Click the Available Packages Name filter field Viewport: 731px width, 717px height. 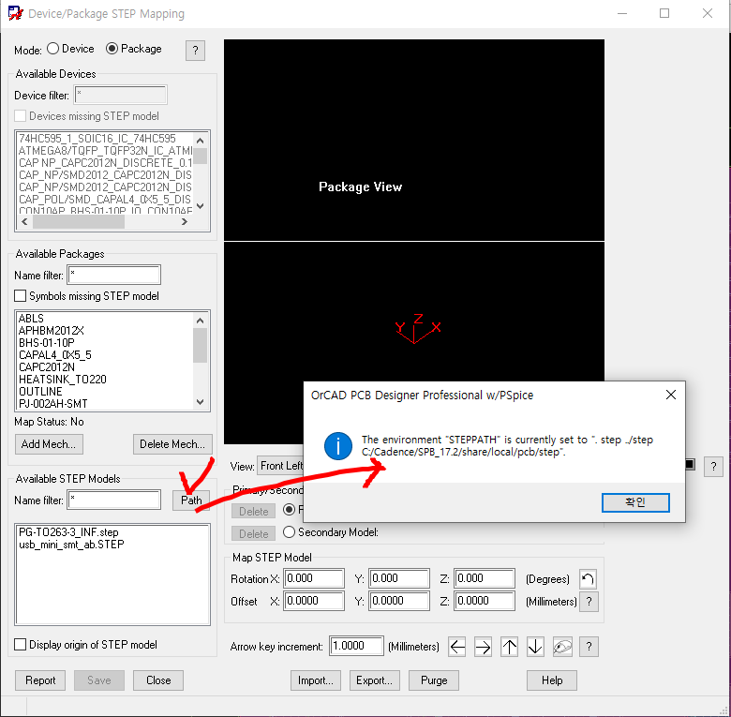(x=114, y=275)
